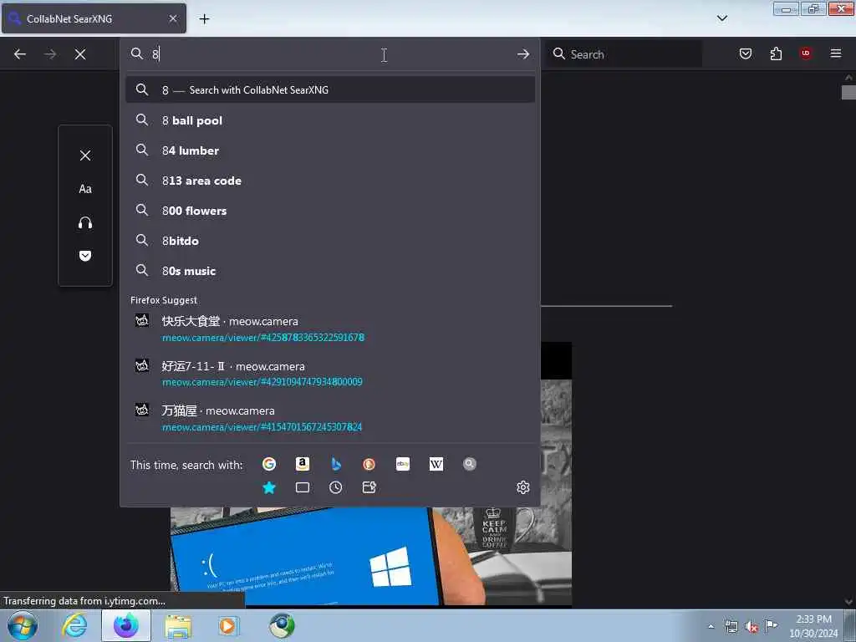Screen dimensions: 856x642
Task: Search this time with Bing
Action: 336,464
